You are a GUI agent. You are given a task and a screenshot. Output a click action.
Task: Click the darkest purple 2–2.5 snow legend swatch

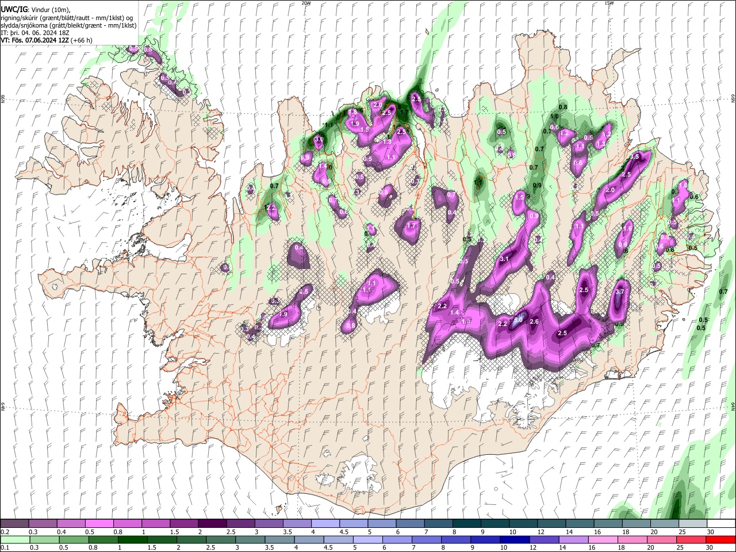pos(212,524)
